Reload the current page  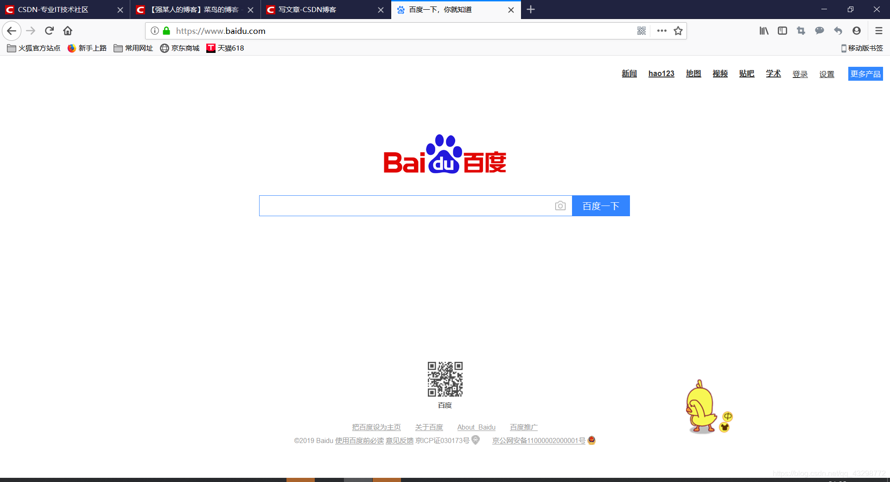[x=49, y=31]
